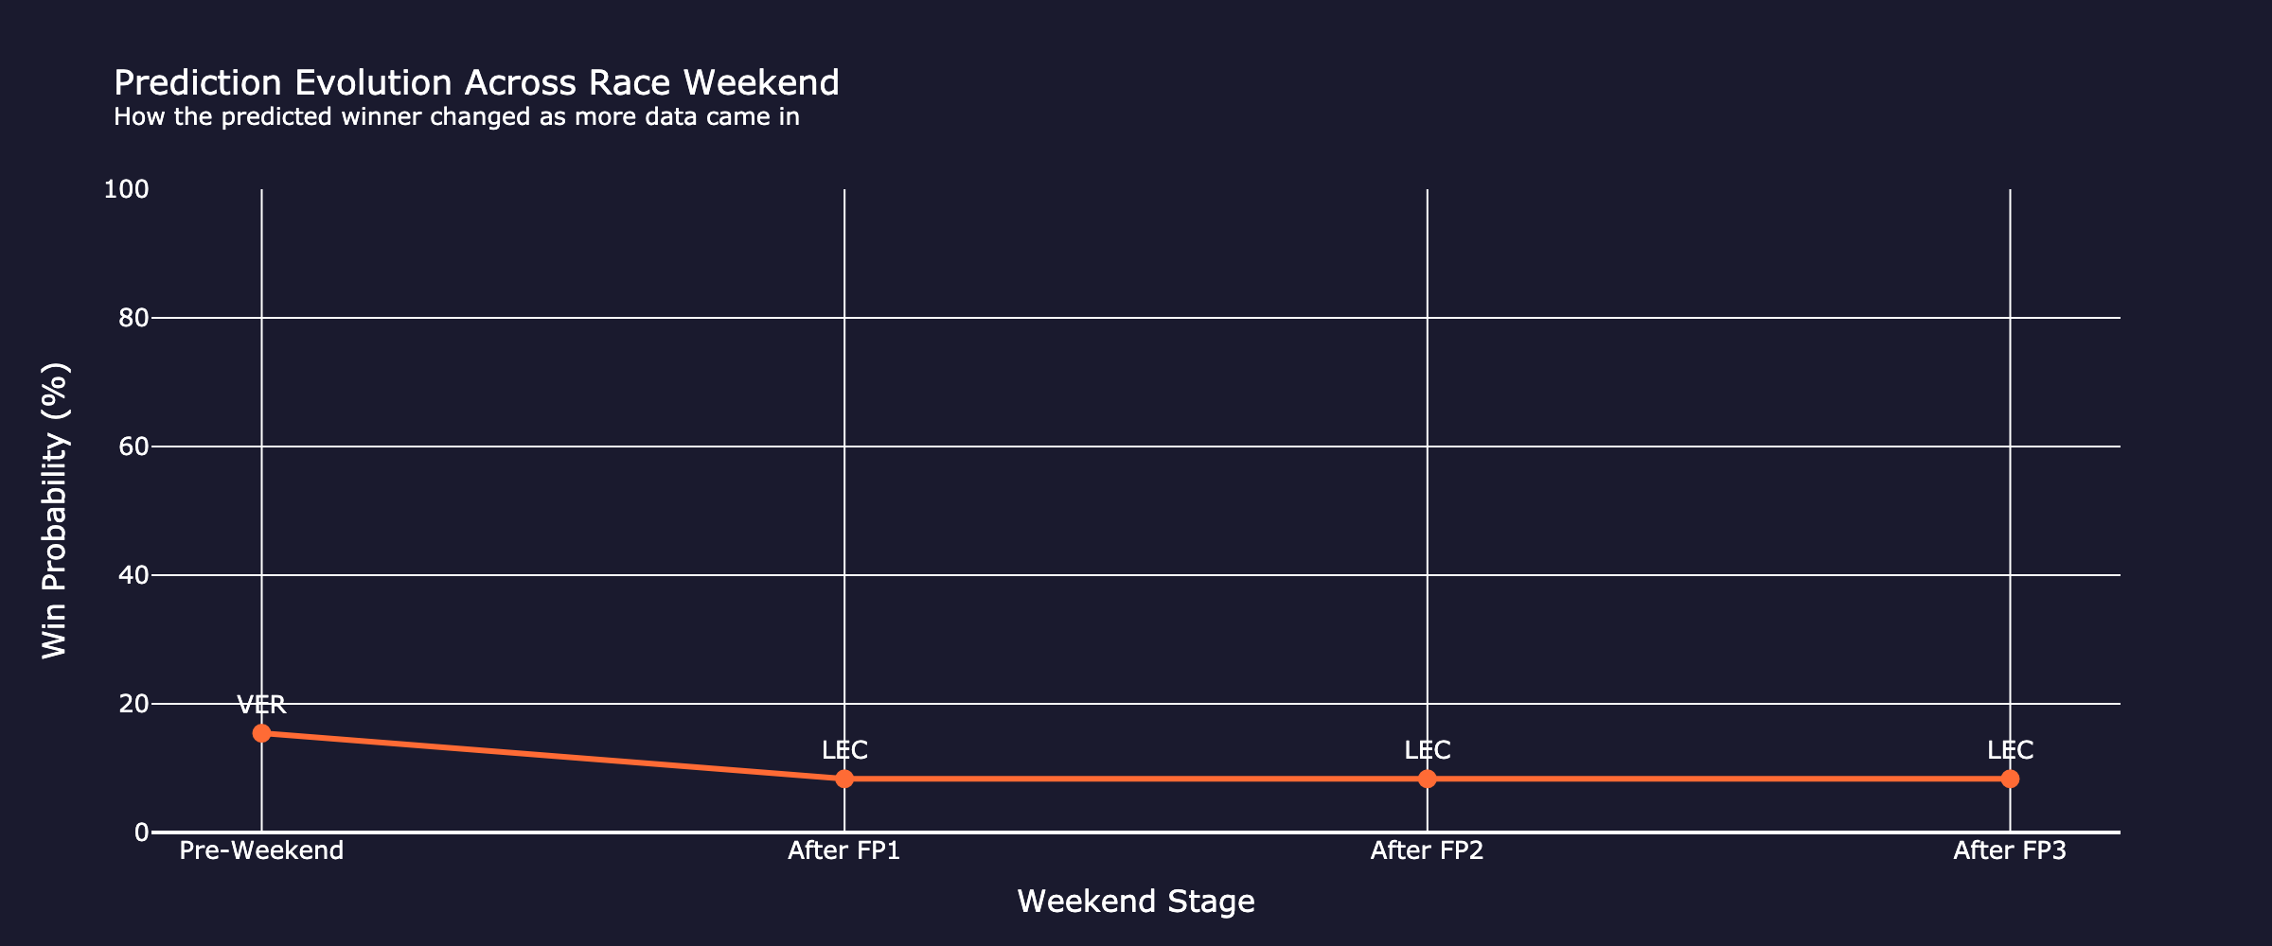
Task: Click the LEC label above After FP1 point
Action: click(844, 750)
